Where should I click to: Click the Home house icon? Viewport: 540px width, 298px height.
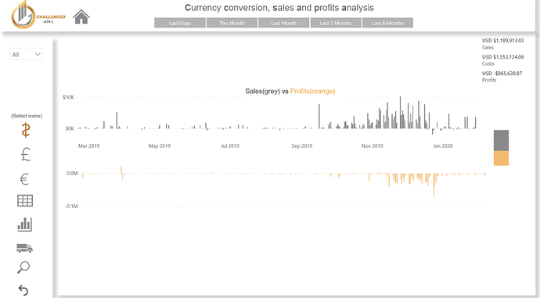pos(81,17)
